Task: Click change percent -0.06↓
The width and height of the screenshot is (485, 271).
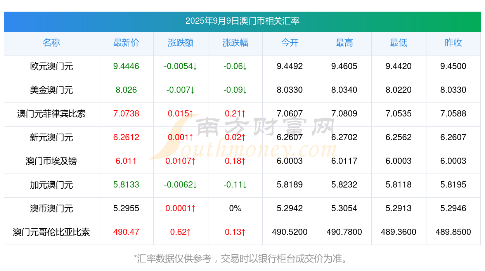Action: (235, 66)
